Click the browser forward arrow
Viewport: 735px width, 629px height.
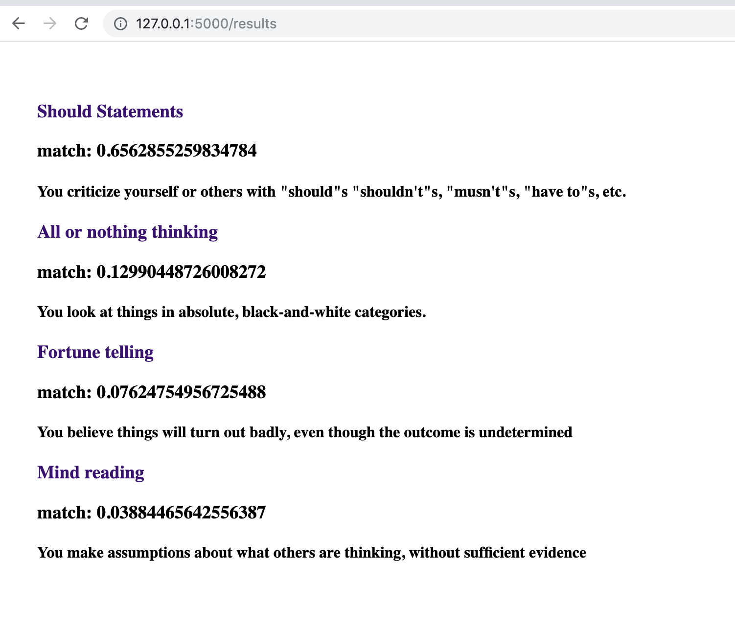50,23
